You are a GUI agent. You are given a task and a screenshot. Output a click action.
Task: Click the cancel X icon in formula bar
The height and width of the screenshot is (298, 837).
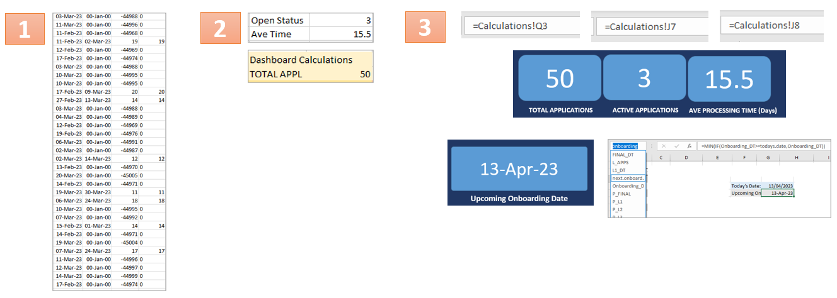(x=664, y=146)
